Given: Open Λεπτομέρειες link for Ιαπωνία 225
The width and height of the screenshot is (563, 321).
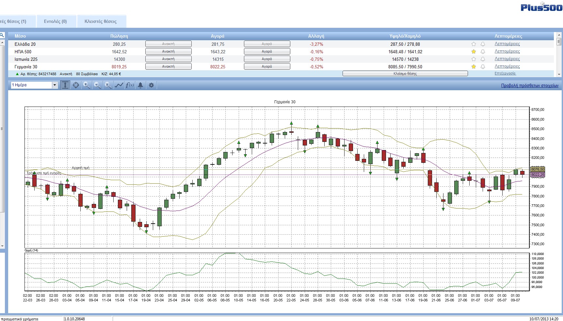Looking at the screenshot, I should [x=507, y=59].
